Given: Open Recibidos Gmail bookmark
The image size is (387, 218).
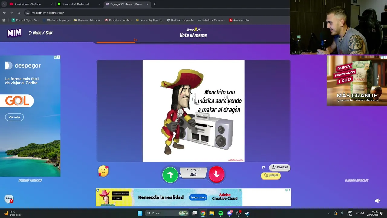Looking at the screenshot, I should tap(118, 20).
